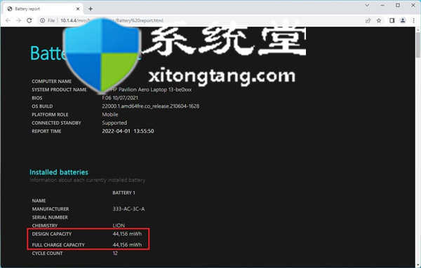The width and height of the screenshot is (421, 268).
Task: Minimize the browser window
Action: coord(382,5)
